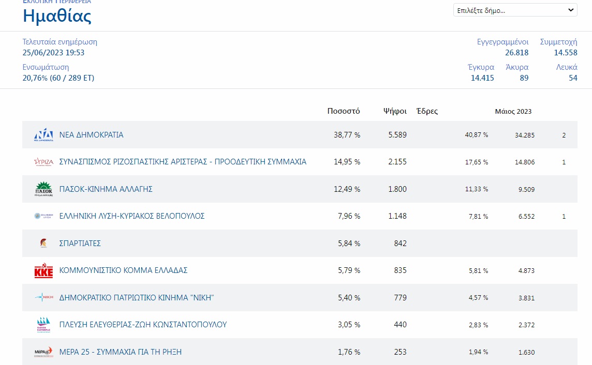592x365 pixels.
Task: Open the ΝΕΑ ΔΗΜΟΚΡΑΤΙΑ party link
Action: (x=92, y=135)
